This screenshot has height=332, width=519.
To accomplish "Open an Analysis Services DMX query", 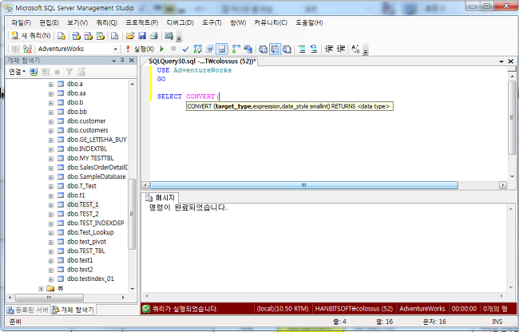I will [89, 36].
